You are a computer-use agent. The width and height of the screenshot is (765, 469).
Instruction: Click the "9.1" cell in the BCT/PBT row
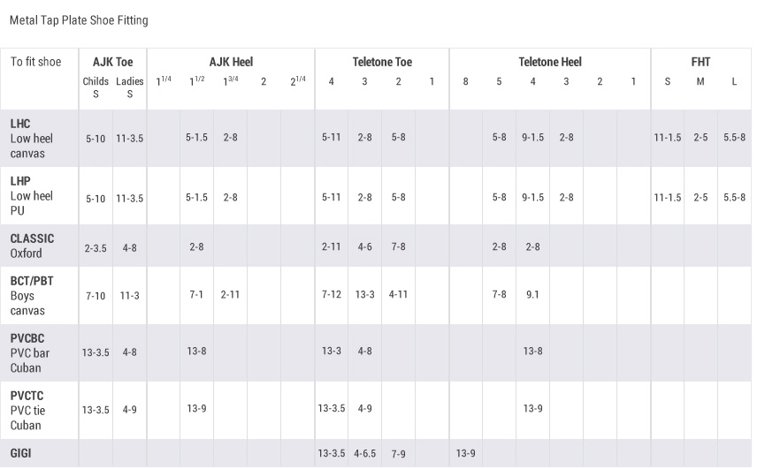[x=532, y=296]
